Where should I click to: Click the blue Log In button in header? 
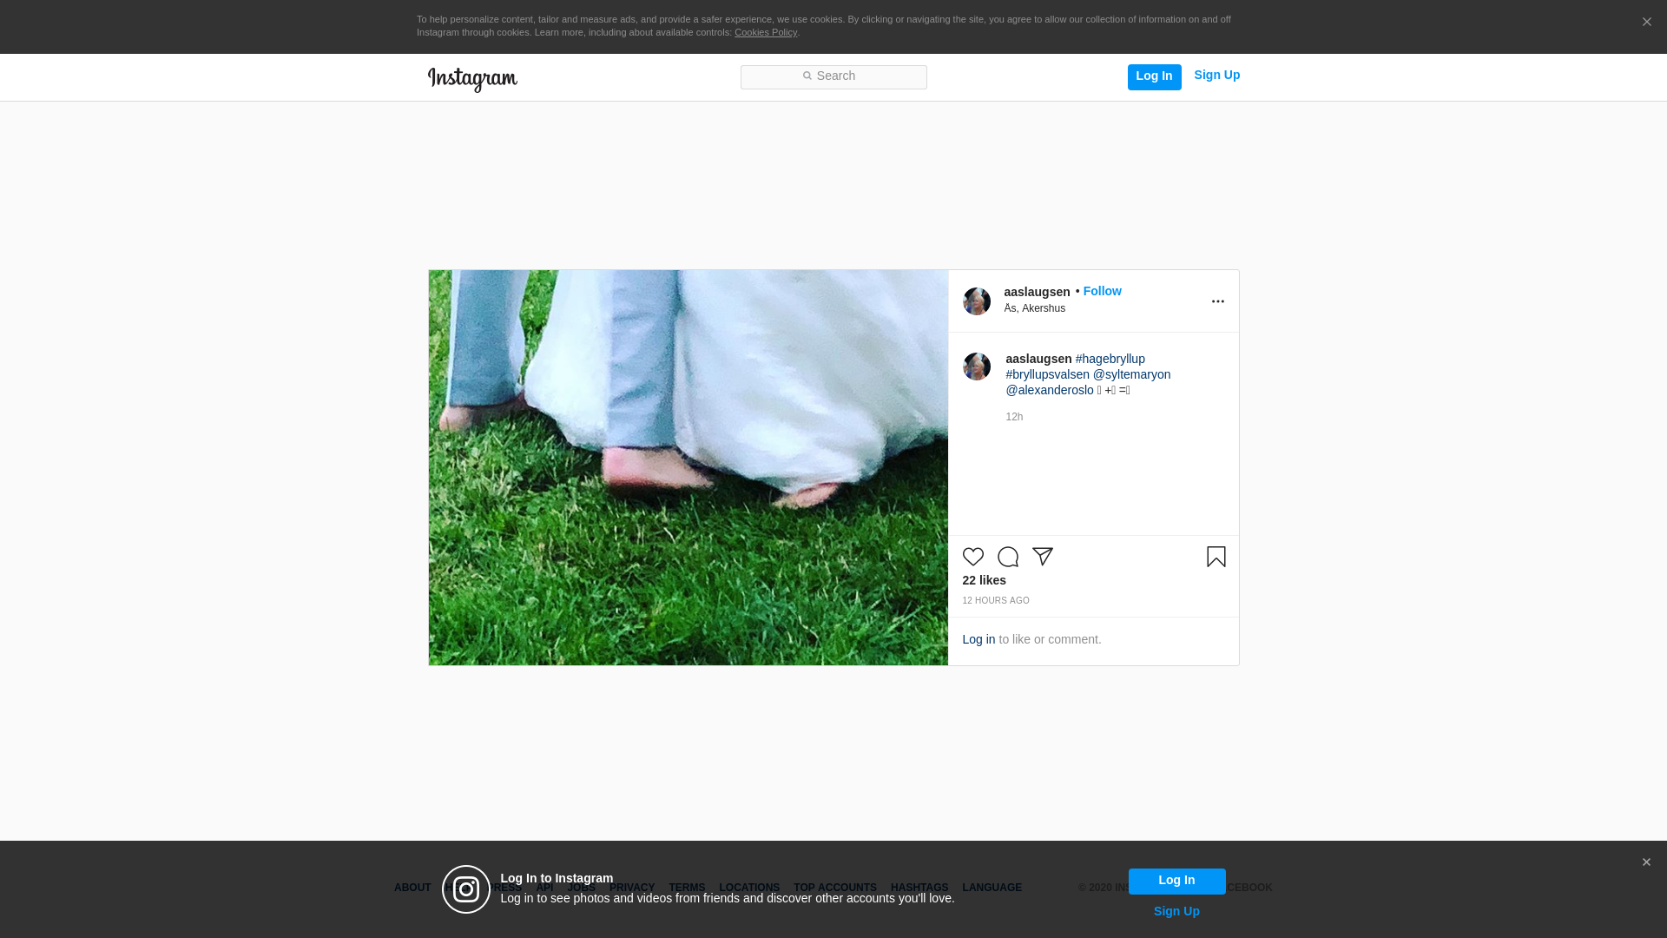pyautogui.click(x=1154, y=76)
